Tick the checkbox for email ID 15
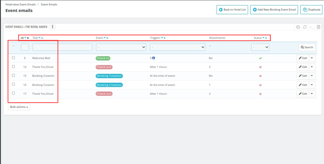Image resolution: width=324 pixels, height=164 pixels. 13,76
